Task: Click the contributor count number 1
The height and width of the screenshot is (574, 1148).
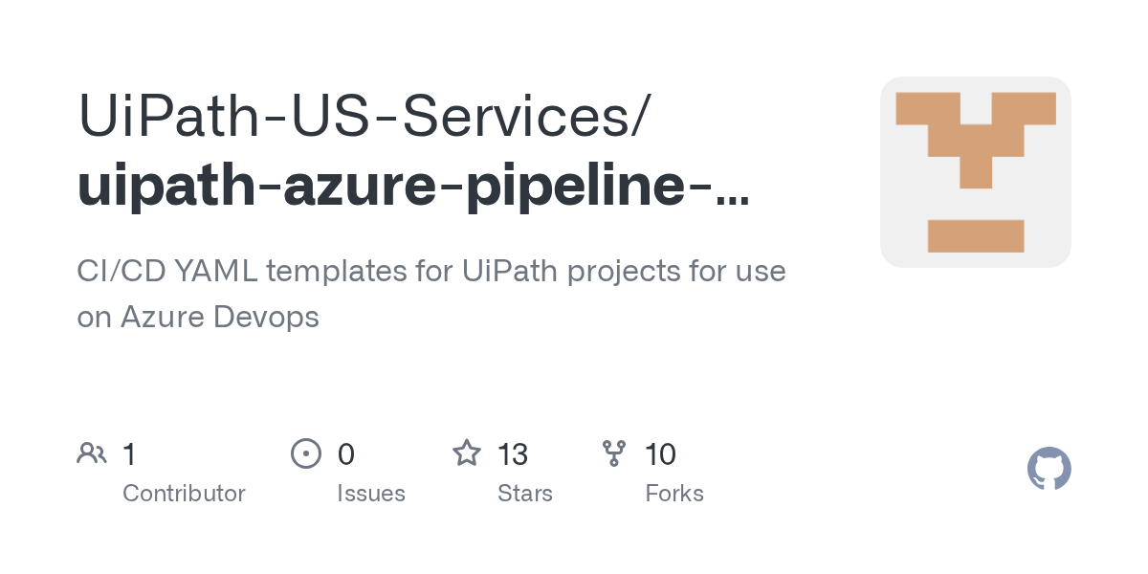Action: click(x=129, y=453)
